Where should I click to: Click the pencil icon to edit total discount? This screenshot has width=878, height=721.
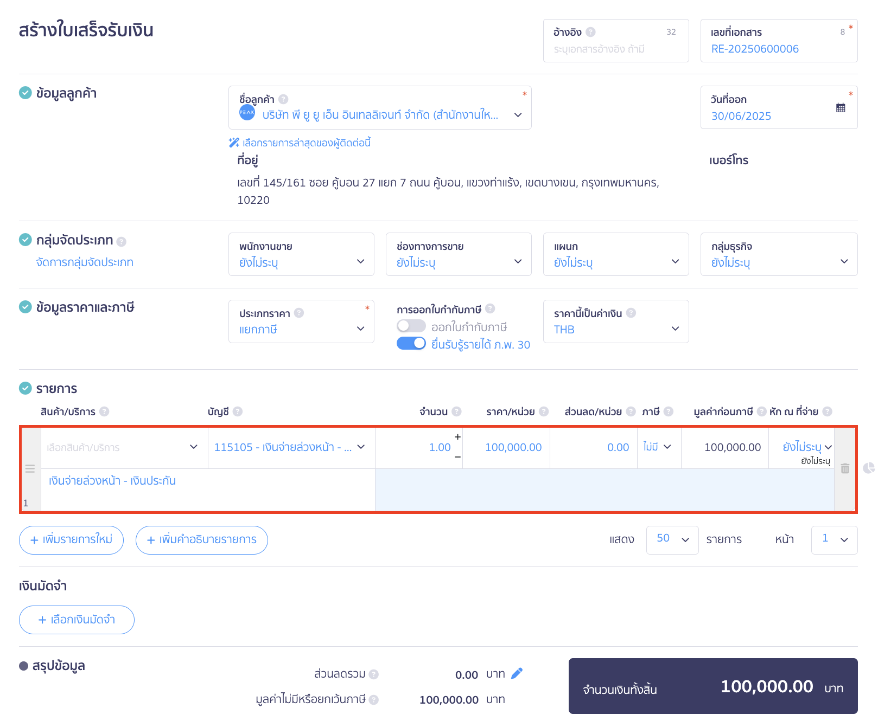517,673
